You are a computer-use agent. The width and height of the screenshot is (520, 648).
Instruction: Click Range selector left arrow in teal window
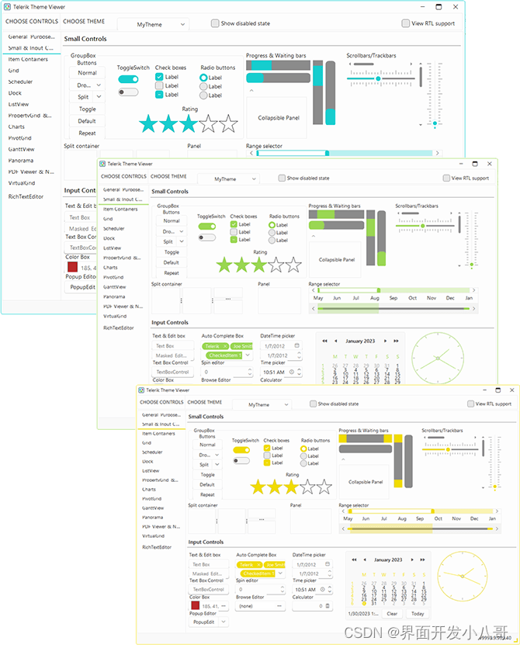(x=251, y=153)
